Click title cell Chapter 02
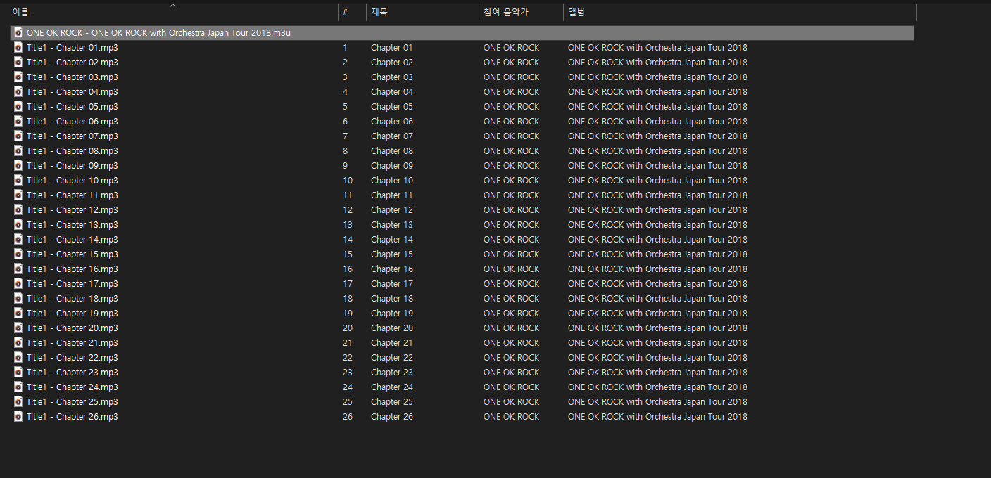 tap(392, 63)
